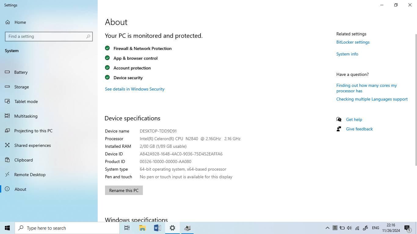Open the System info link

point(347,54)
